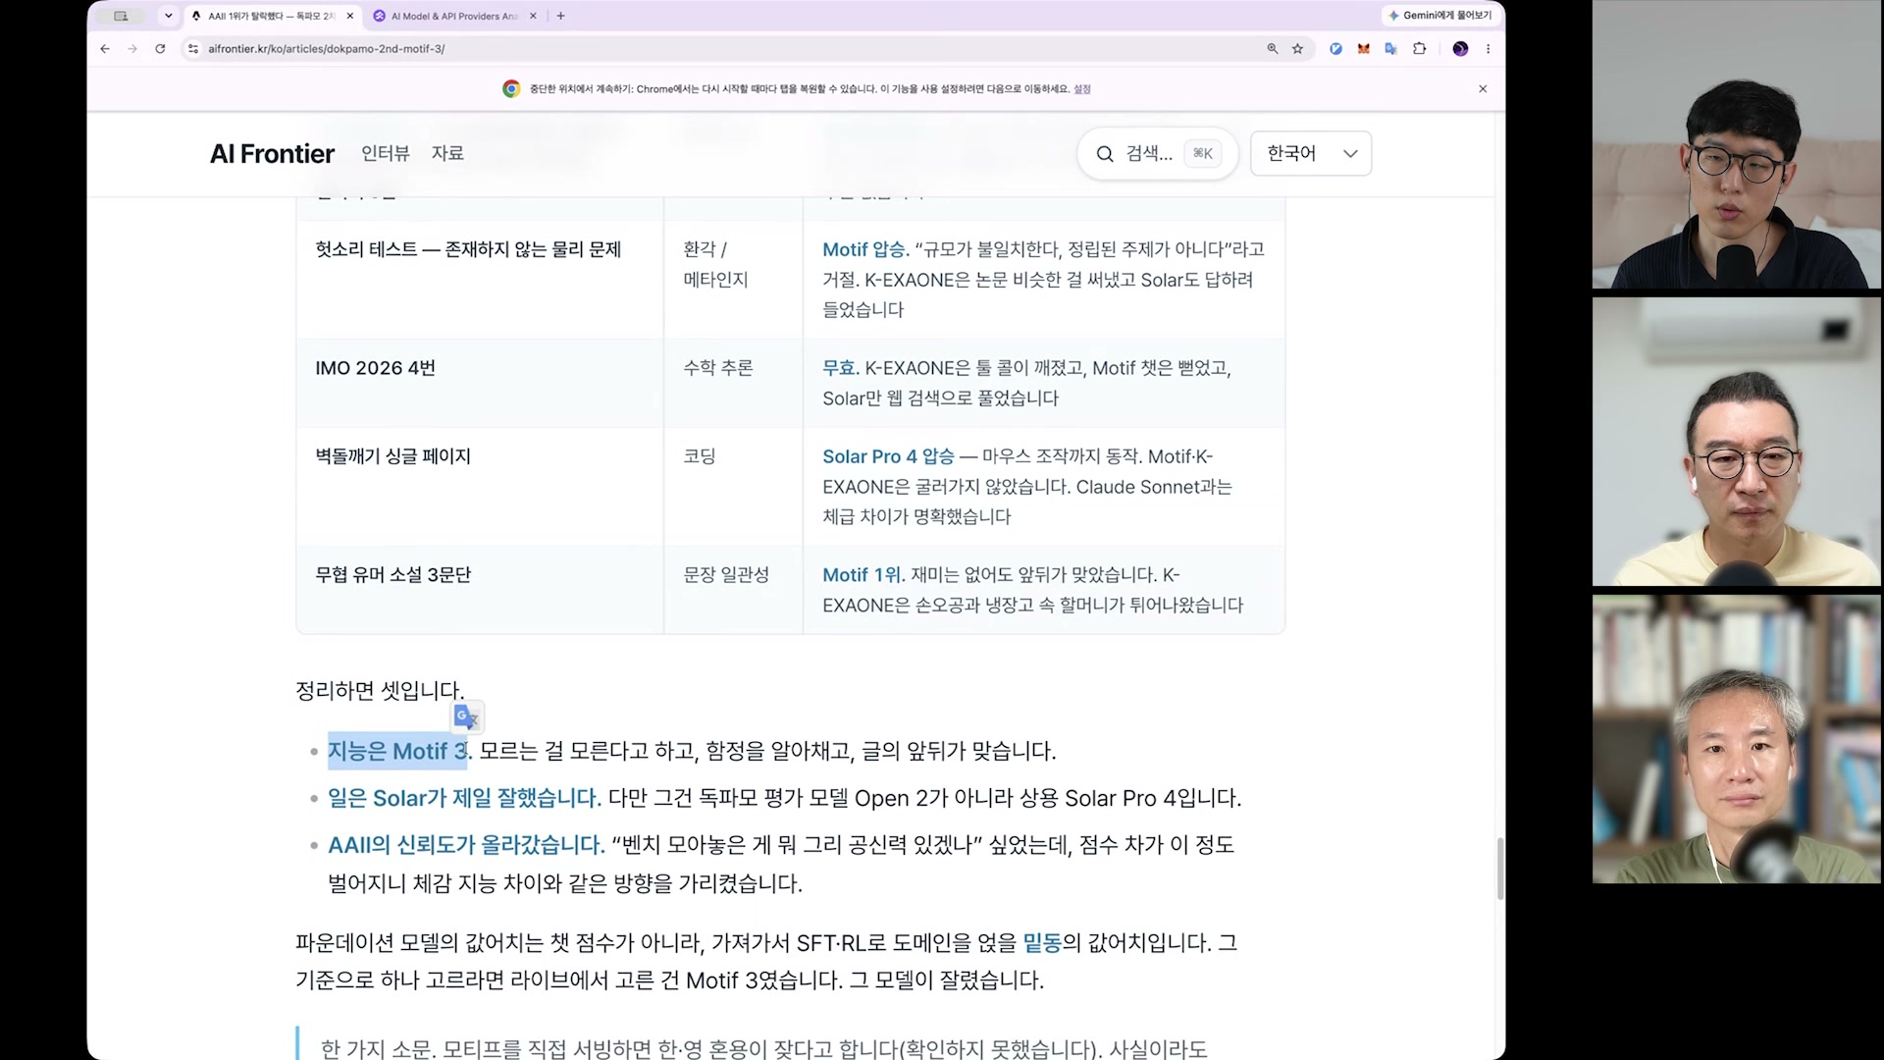Open a new browser tab

point(560,16)
